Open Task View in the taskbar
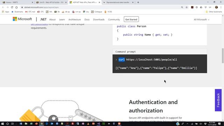The image size is (224, 126). pyautogui.click(x=13, y=124)
